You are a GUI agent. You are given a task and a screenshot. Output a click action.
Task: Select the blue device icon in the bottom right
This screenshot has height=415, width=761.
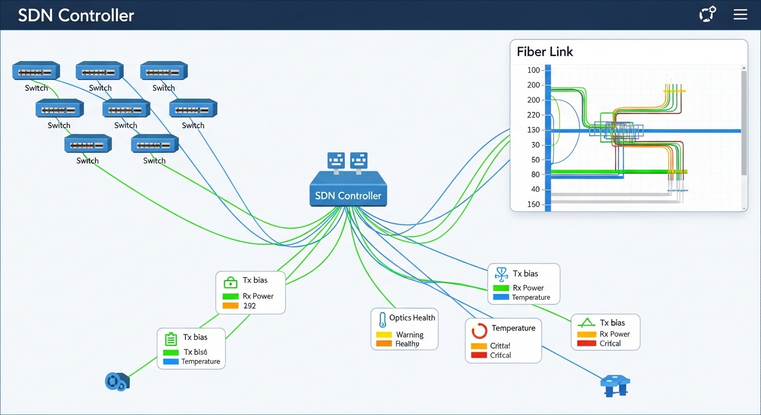[615, 385]
